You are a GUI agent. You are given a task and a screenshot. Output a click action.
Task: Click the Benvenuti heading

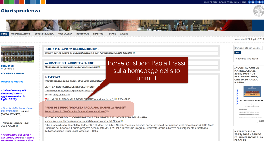coord(8,66)
